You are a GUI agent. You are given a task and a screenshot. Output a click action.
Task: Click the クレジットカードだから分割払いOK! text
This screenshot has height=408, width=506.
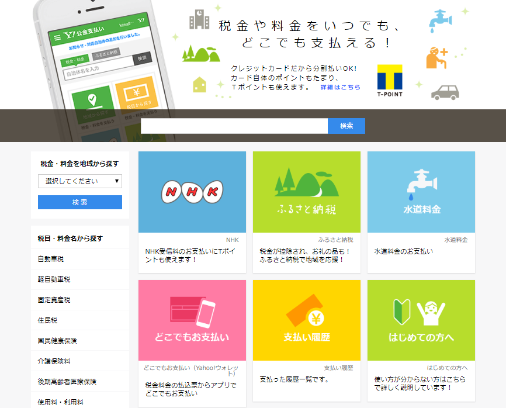coord(294,68)
